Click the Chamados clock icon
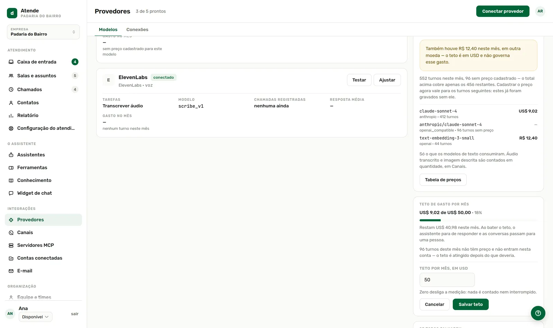 (11, 89)
